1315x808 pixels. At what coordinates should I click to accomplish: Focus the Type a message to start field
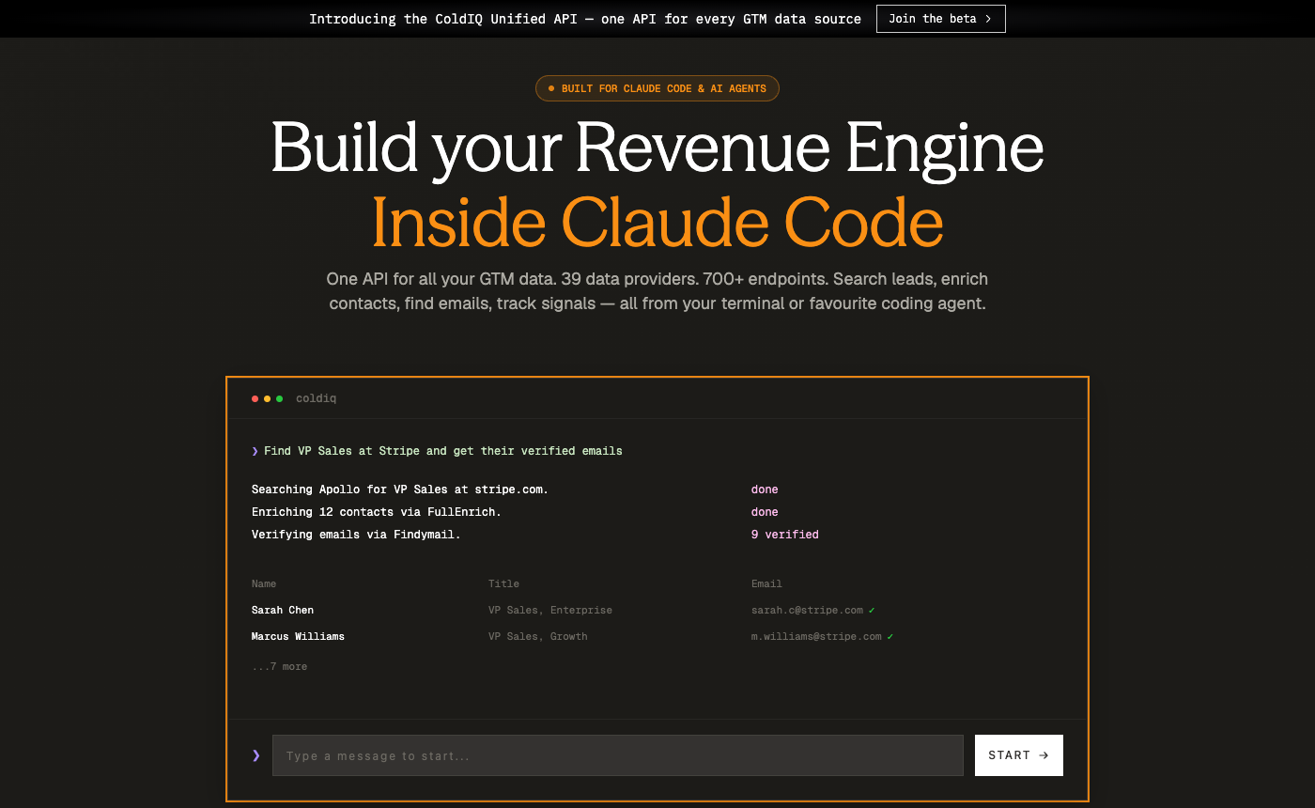click(618, 755)
